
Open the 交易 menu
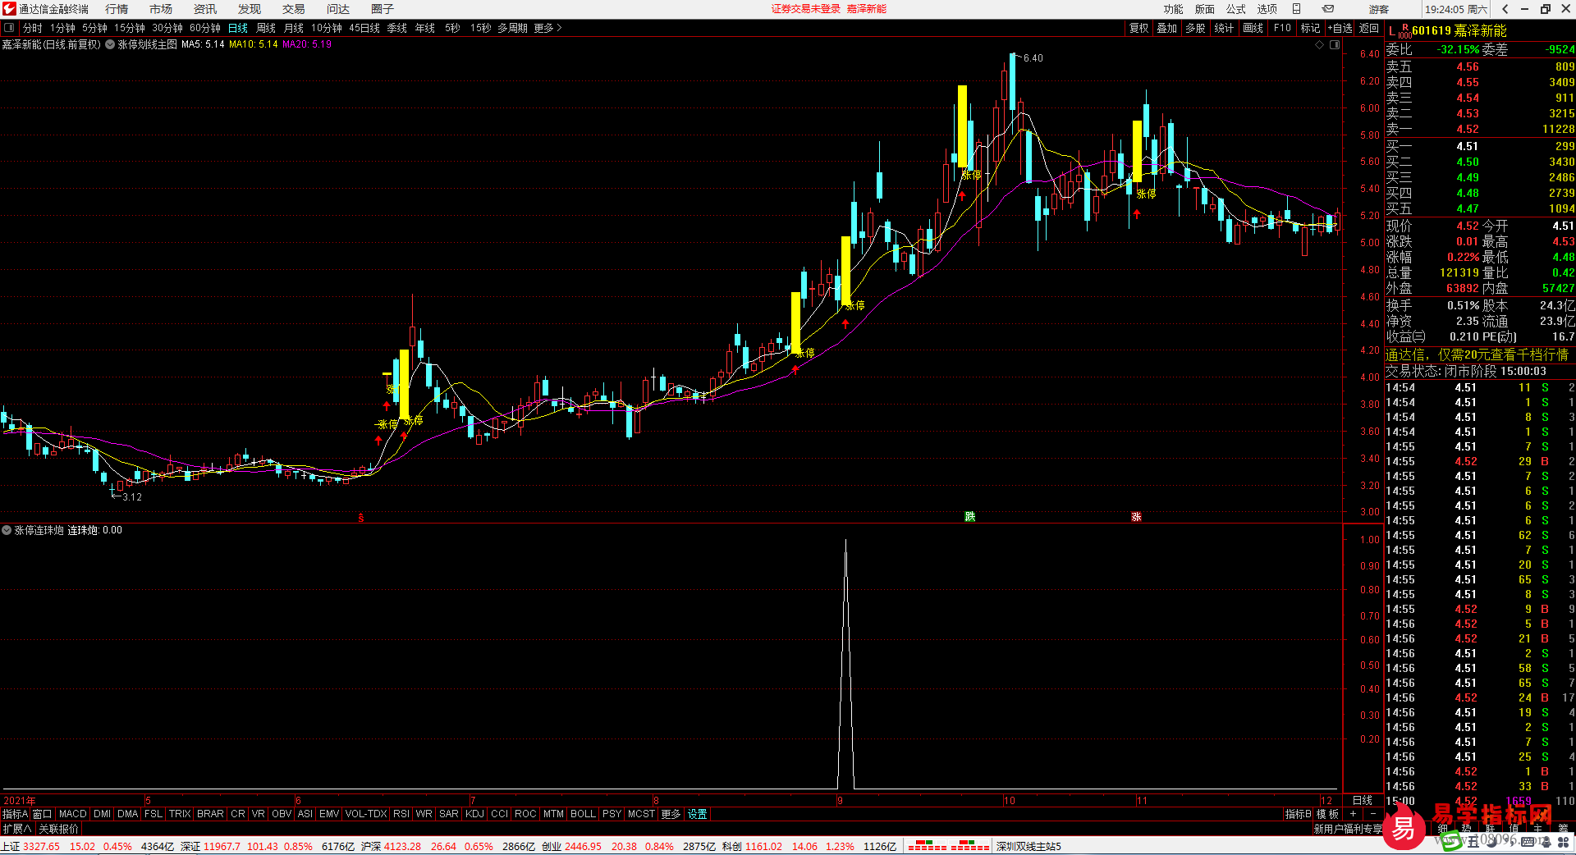pyautogui.click(x=294, y=9)
